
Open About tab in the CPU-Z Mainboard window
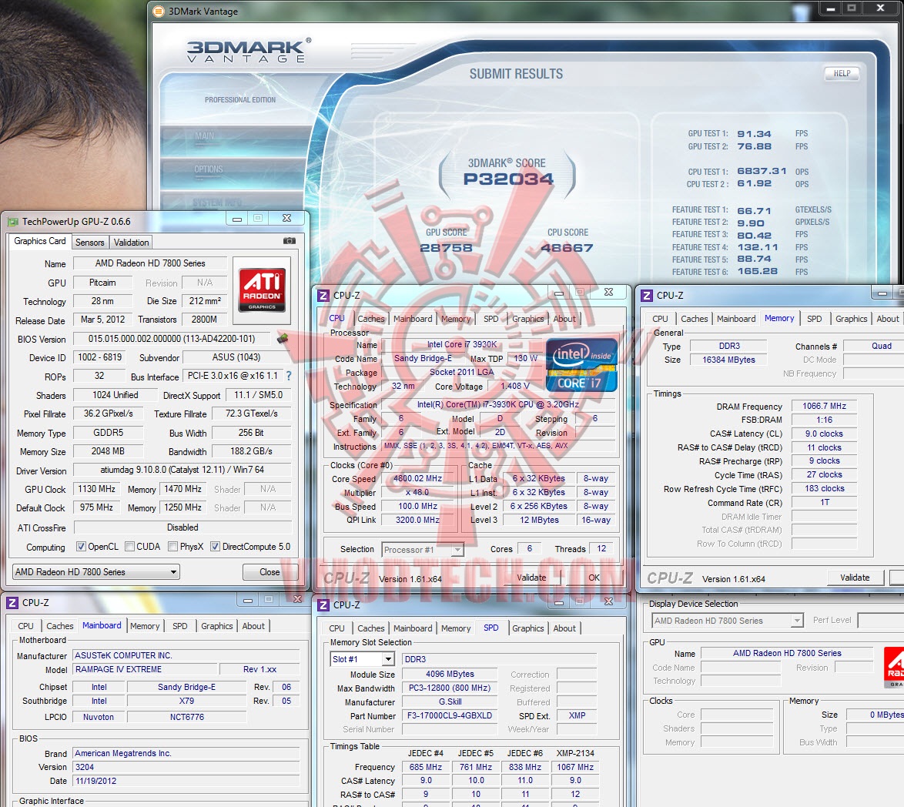click(x=253, y=626)
